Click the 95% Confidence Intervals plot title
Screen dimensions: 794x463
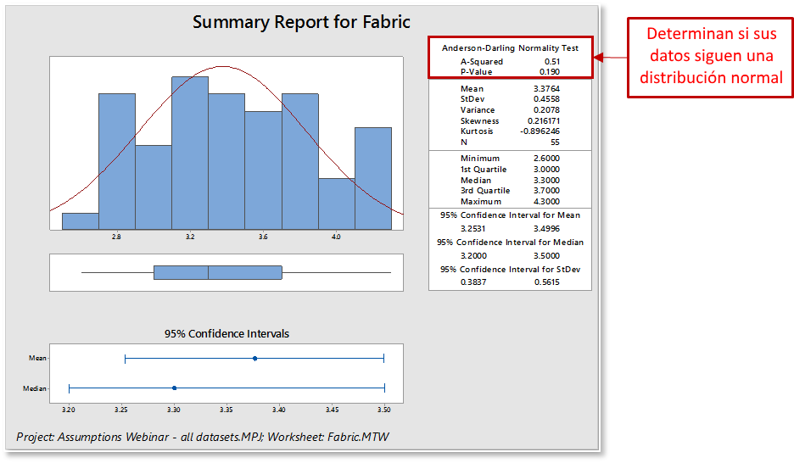coord(226,333)
